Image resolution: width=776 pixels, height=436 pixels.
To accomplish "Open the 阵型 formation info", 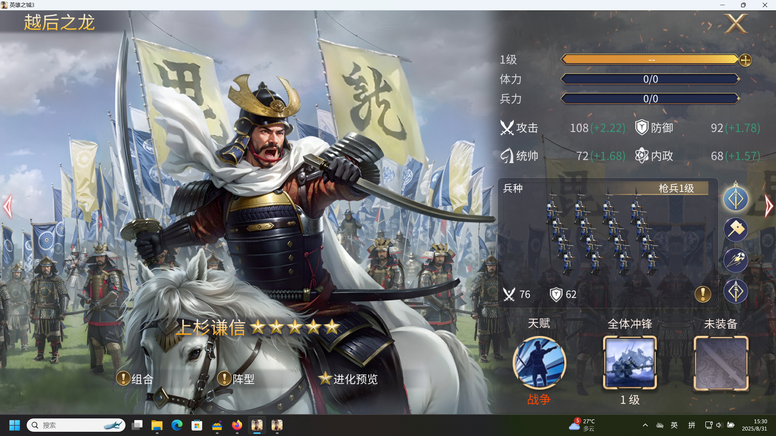I will coord(236,379).
